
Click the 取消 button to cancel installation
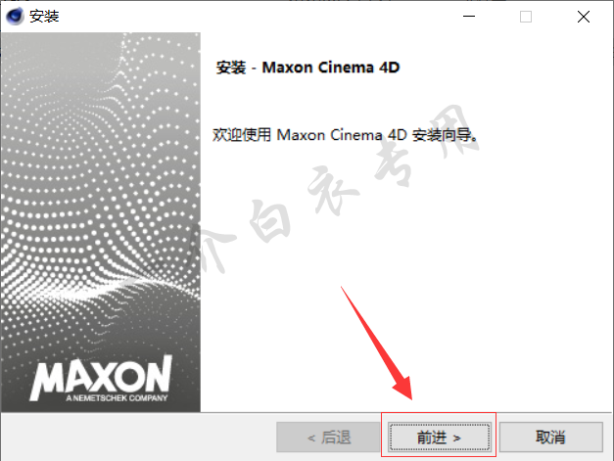550,438
